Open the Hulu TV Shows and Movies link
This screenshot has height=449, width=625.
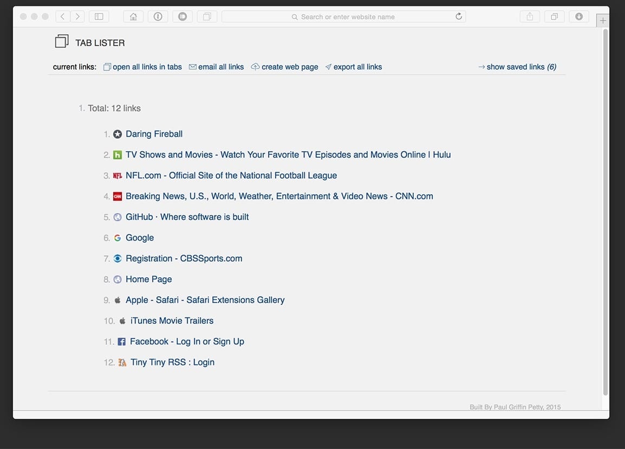[x=288, y=155]
